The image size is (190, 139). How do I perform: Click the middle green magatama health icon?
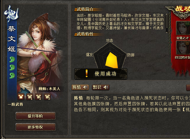(12, 67)
